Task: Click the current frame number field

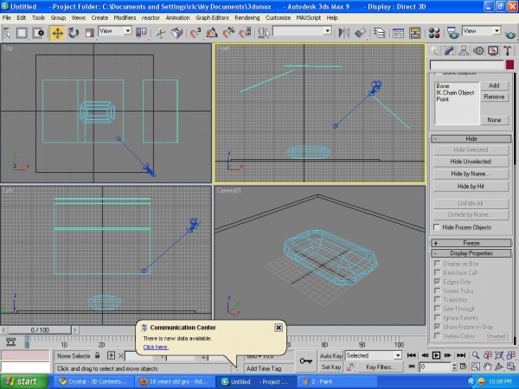Action: 435,367
